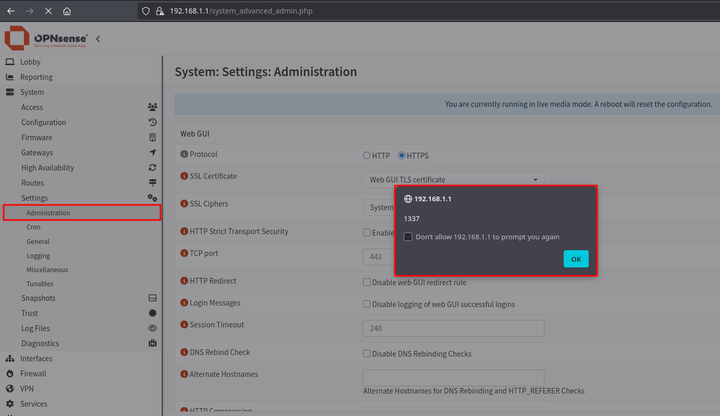Click the Snapshots drive icon
This screenshot has height=416, width=720.
tap(153, 298)
